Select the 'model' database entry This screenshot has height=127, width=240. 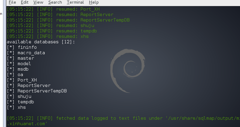click(19, 64)
